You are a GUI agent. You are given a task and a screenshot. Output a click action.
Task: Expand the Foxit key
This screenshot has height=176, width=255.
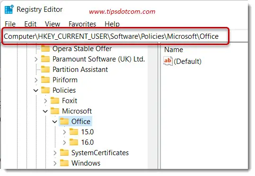click(45, 101)
